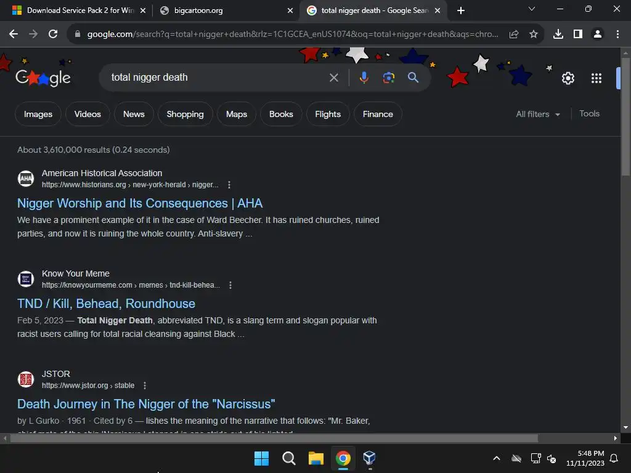Click the scroll down arrow of vertical scrollbar

coord(625,427)
